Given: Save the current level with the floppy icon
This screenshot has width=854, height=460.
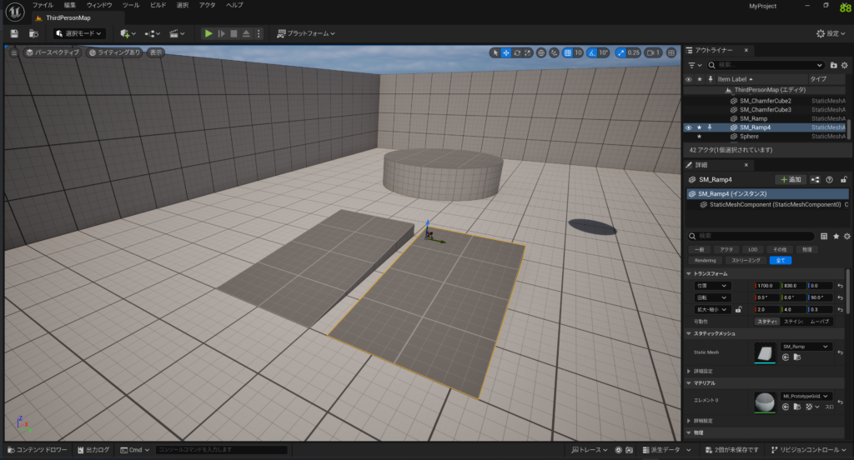Looking at the screenshot, I should click(14, 33).
